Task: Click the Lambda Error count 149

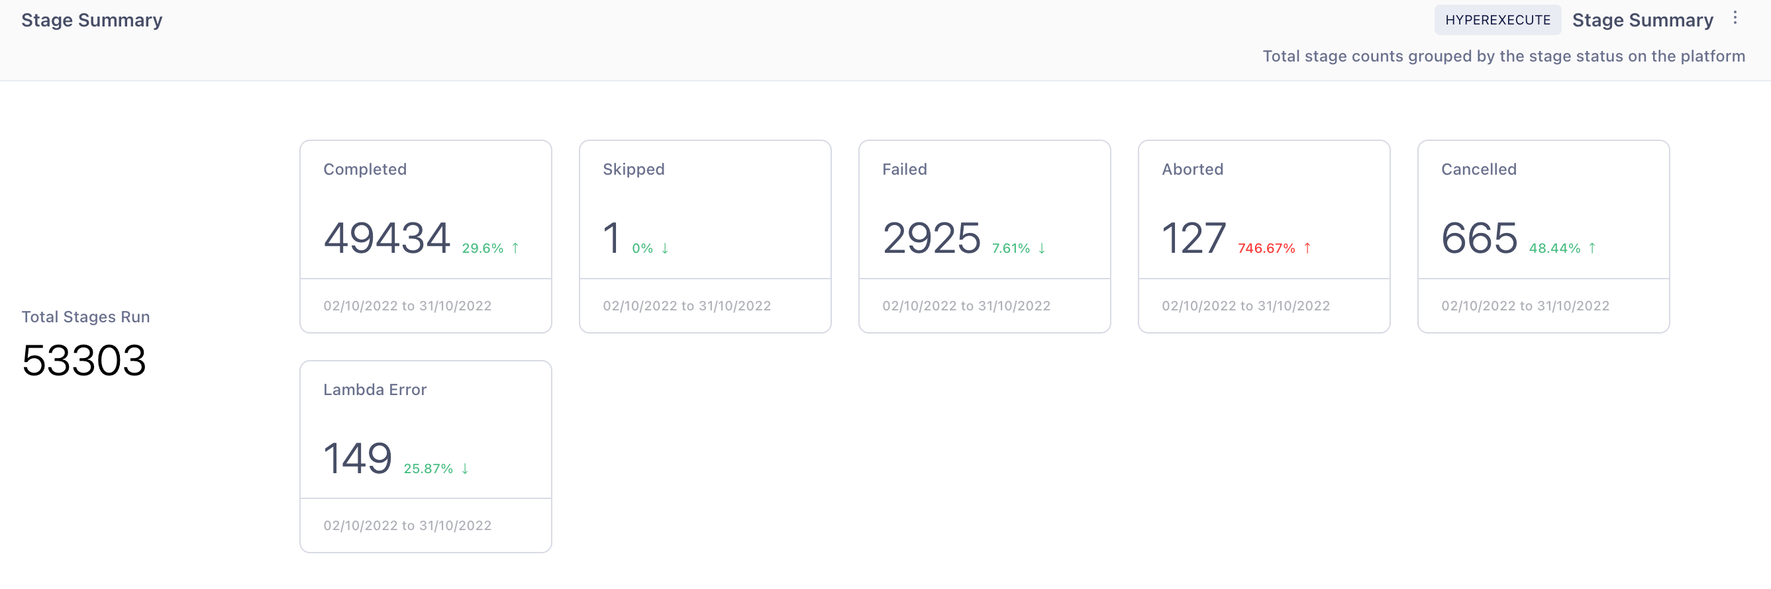Action: tap(358, 459)
